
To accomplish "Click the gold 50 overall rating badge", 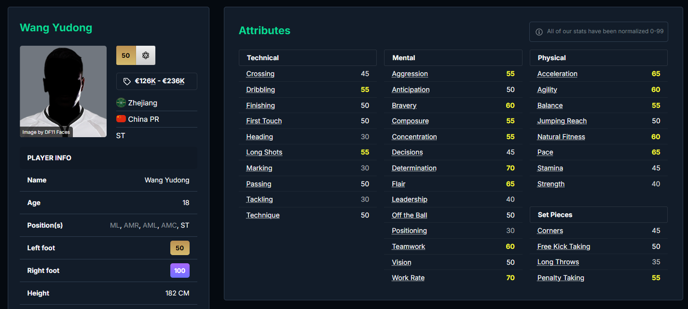I will (126, 55).
